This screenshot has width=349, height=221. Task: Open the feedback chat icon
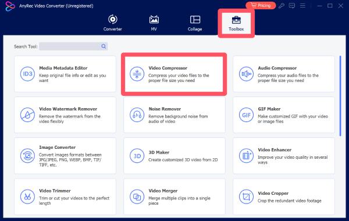pyautogui.click(x=292, y=6)
